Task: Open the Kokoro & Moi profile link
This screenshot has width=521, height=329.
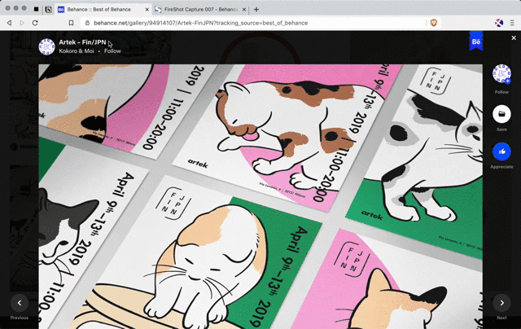Action: [x=77, y=50]
